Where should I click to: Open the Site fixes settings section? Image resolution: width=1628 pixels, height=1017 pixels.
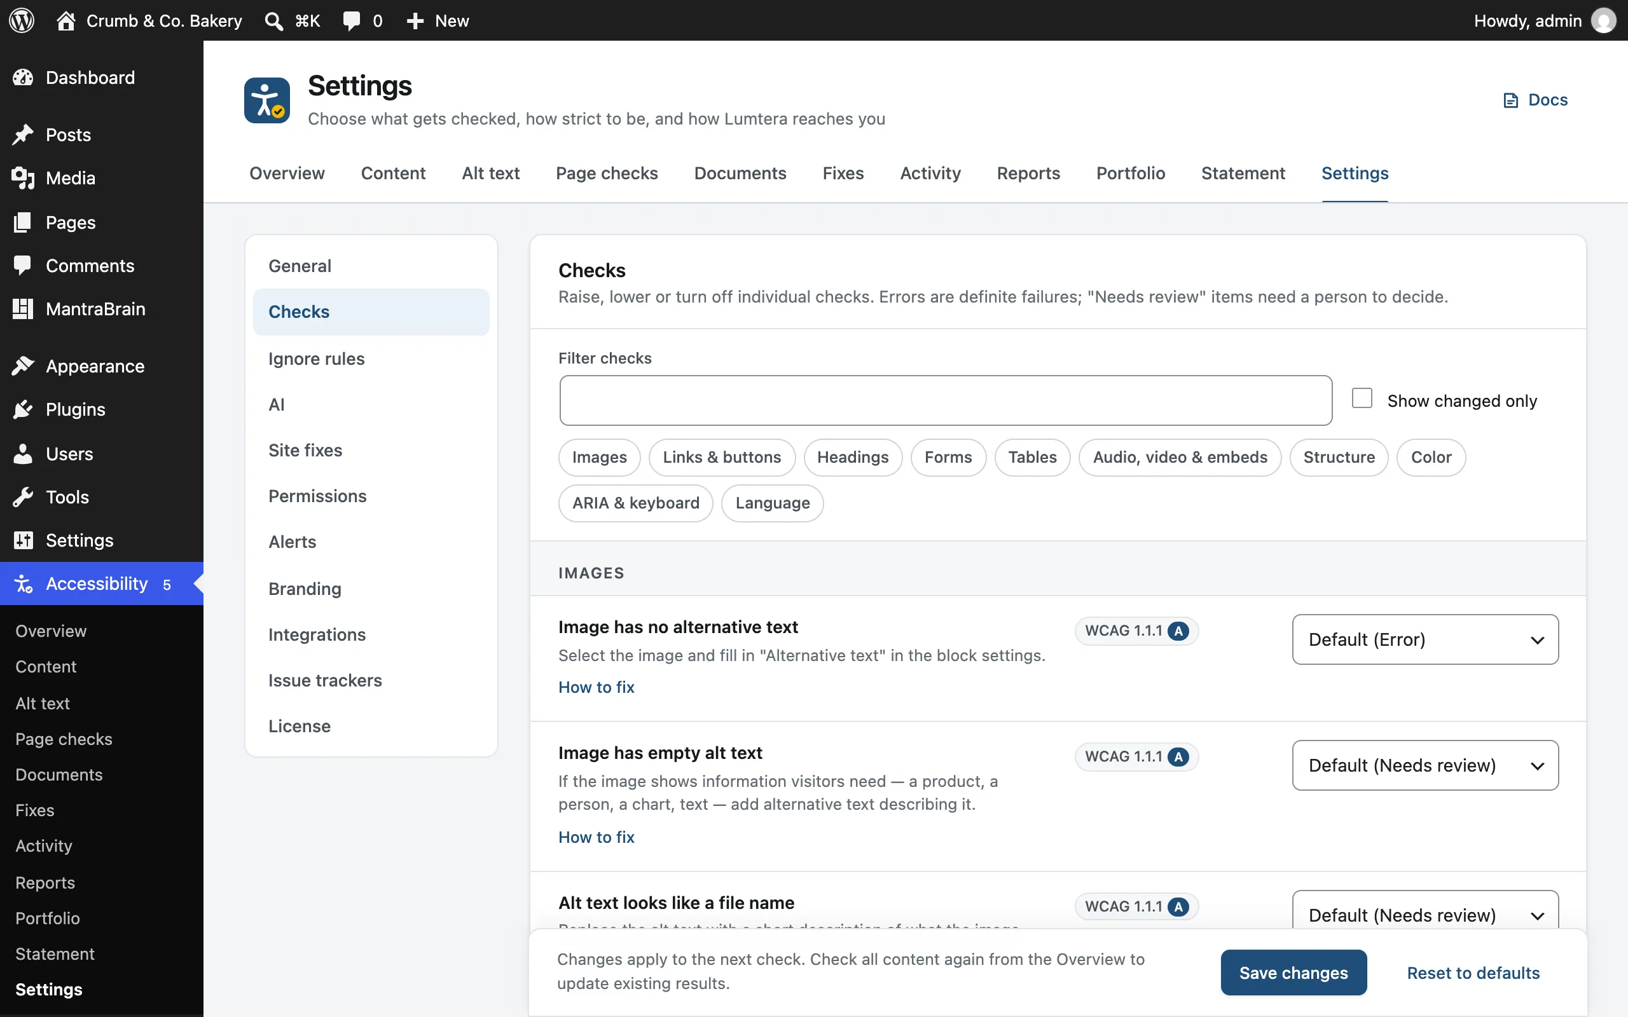371,450
